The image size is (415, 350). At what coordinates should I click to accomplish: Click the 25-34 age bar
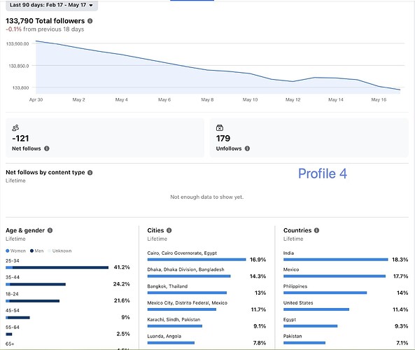pos(57,267)
